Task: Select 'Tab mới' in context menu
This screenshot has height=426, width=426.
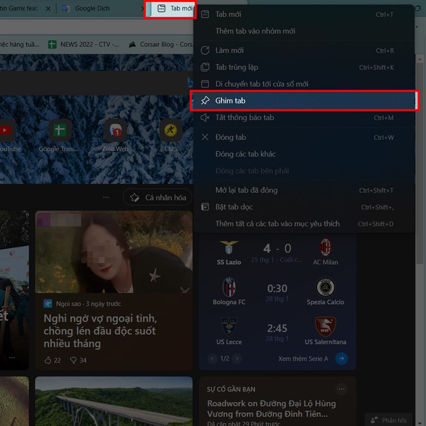Action: tap(304, 14)
